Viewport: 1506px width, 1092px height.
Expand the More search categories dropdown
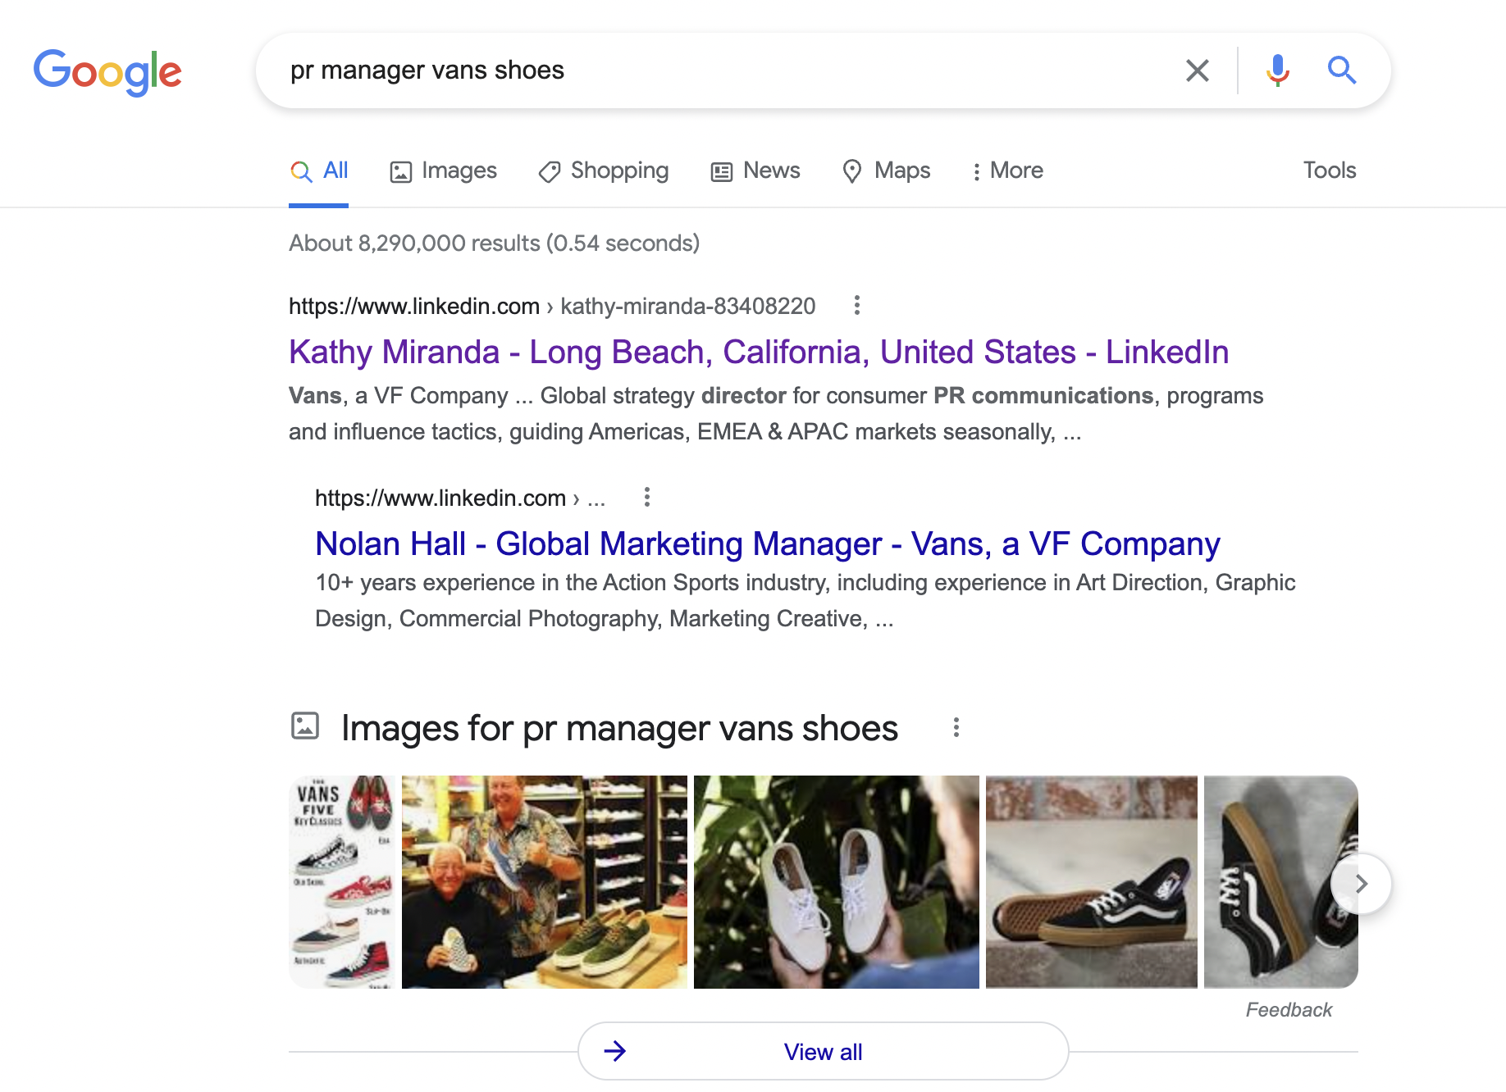pyautogui.click(x=1006, y=171)
